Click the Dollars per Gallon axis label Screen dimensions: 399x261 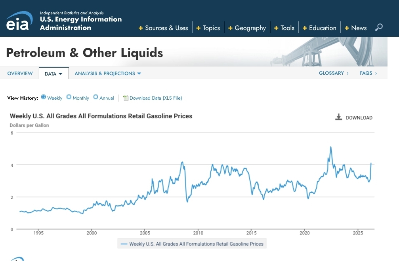click(x=29, y=125)
